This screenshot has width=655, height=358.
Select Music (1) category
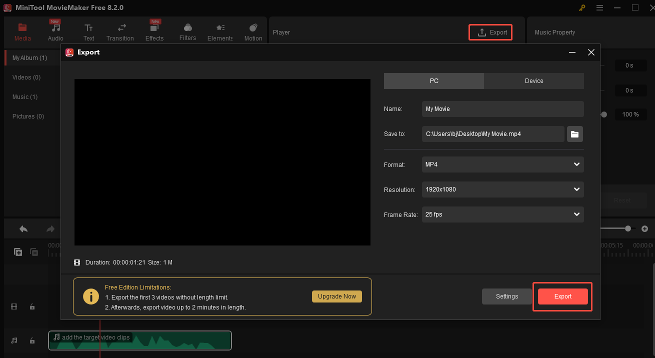(25, 97)
